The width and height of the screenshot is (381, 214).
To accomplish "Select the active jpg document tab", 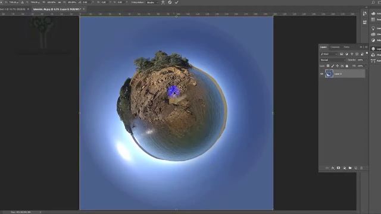I will coord(57,9).
